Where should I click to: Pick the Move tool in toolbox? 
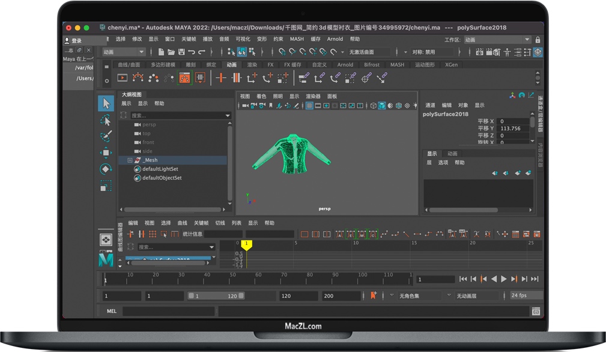pos(106,153)
